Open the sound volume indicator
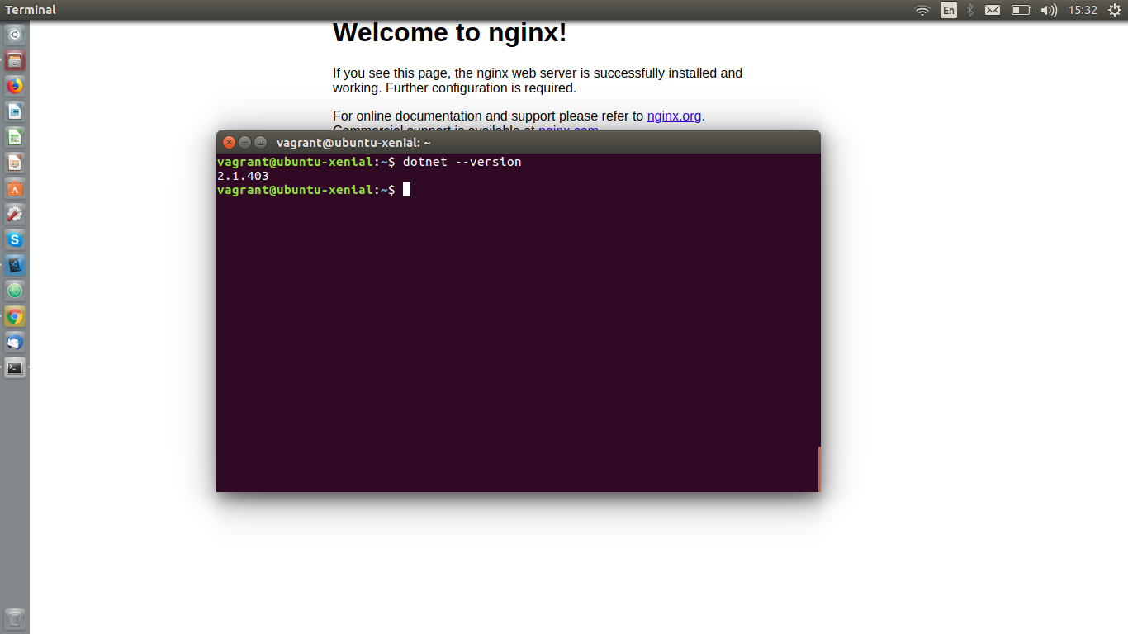The width and height of the screenshot is (1128, 634). (1048, 10)
